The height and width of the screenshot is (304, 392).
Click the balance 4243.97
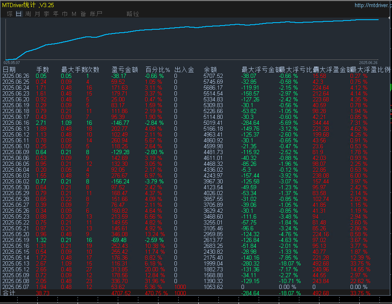(x=213, y=175)
